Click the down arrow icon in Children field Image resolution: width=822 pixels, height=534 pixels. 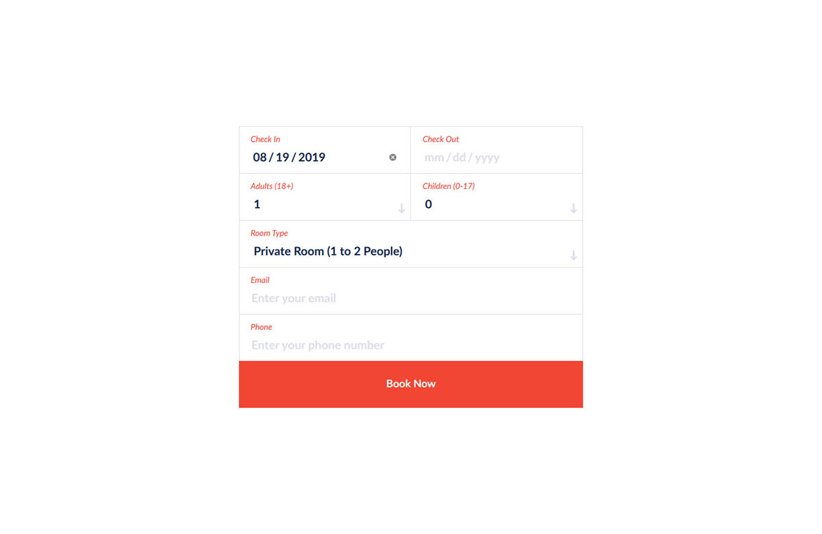573,208
